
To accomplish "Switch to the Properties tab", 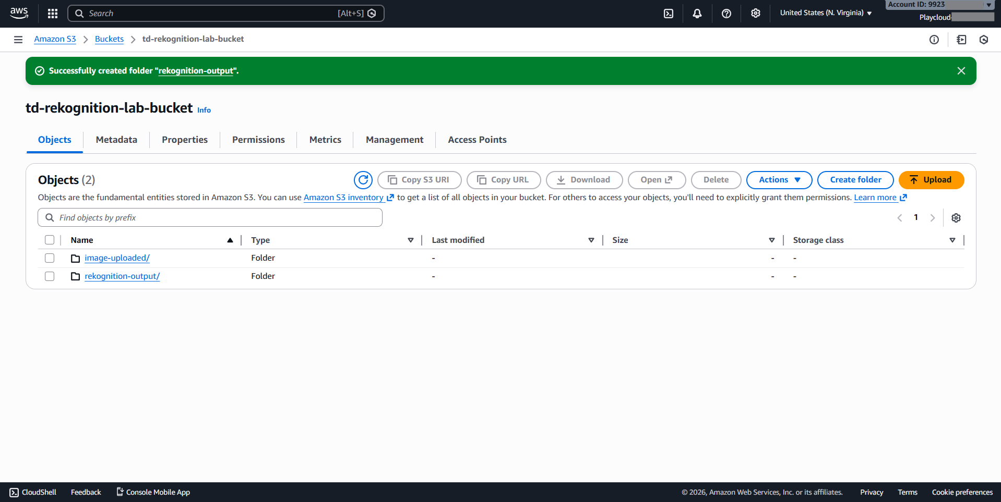I will pos(185,140).
